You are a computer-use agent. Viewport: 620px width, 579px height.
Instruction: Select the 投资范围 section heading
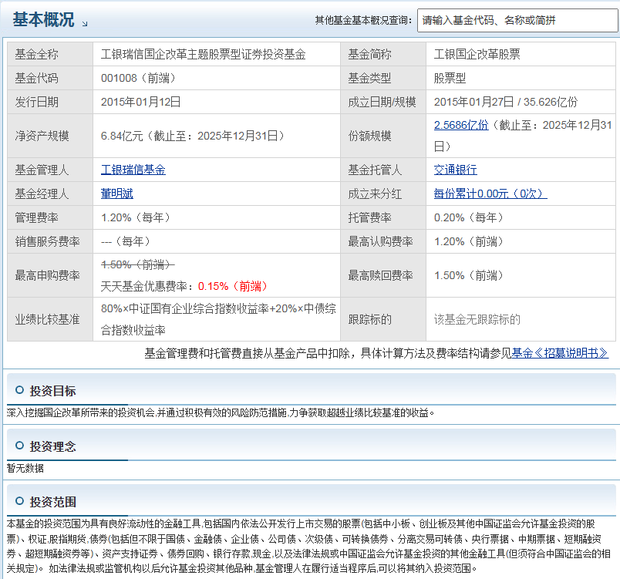[x=52, y=502]
